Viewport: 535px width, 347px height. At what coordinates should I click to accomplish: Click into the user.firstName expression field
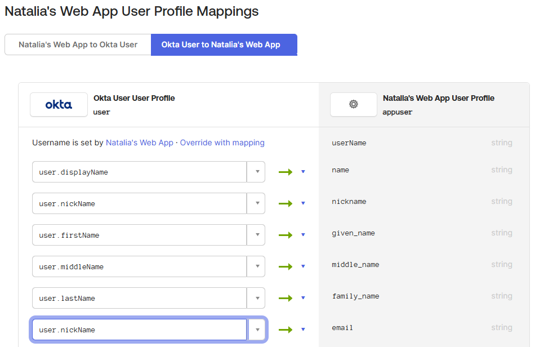click(x=140, y=235)
